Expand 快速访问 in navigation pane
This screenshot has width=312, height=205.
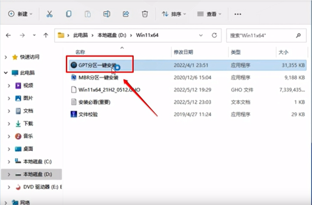pos(6,57)
